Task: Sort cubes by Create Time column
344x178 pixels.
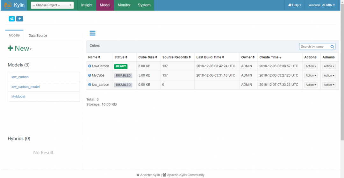Action: pos(270,57)
